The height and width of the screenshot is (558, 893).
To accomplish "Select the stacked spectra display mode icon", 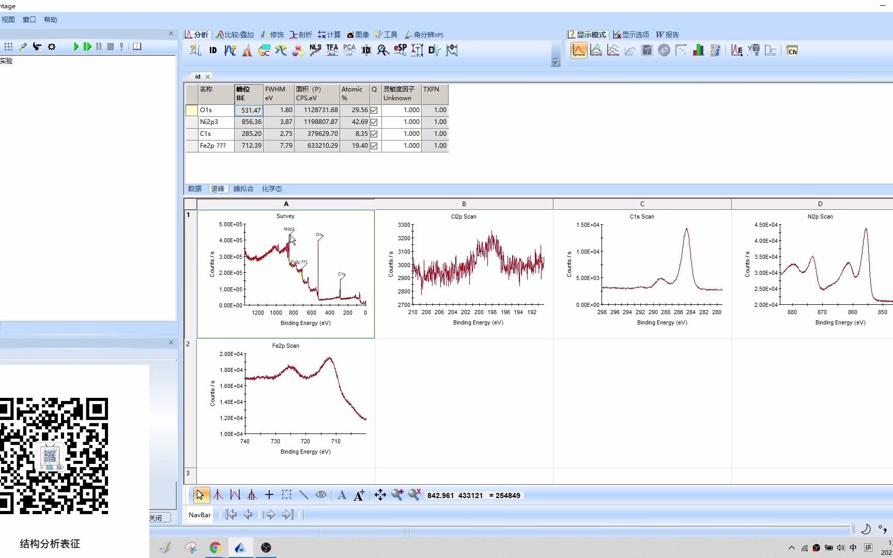I will pos(613,50).
